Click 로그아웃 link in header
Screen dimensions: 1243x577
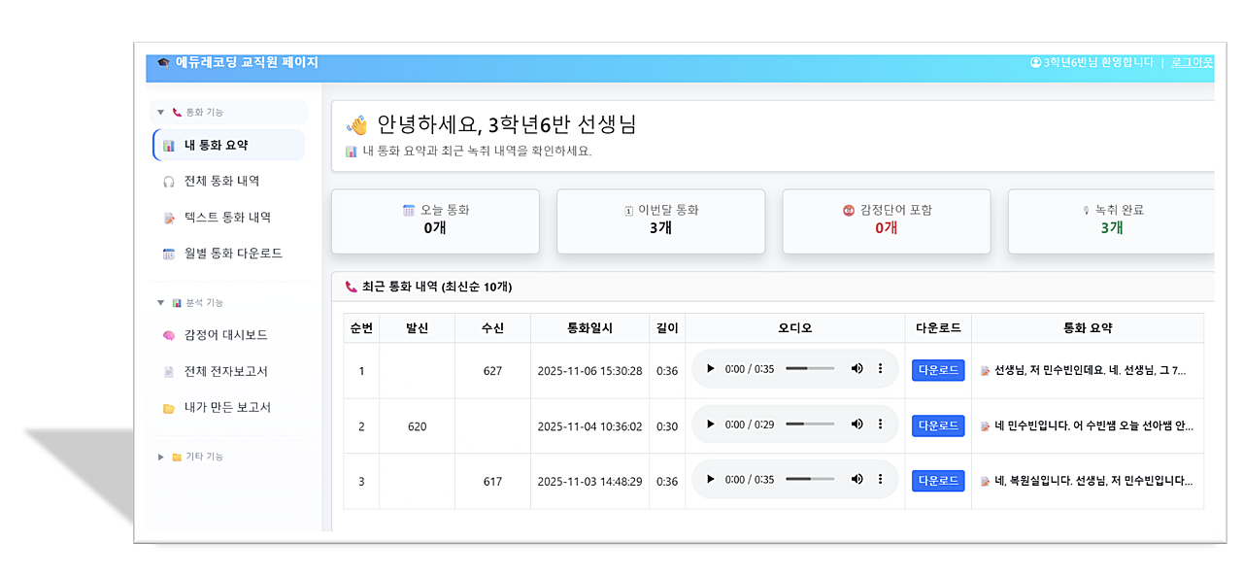tap(1192, 62)
